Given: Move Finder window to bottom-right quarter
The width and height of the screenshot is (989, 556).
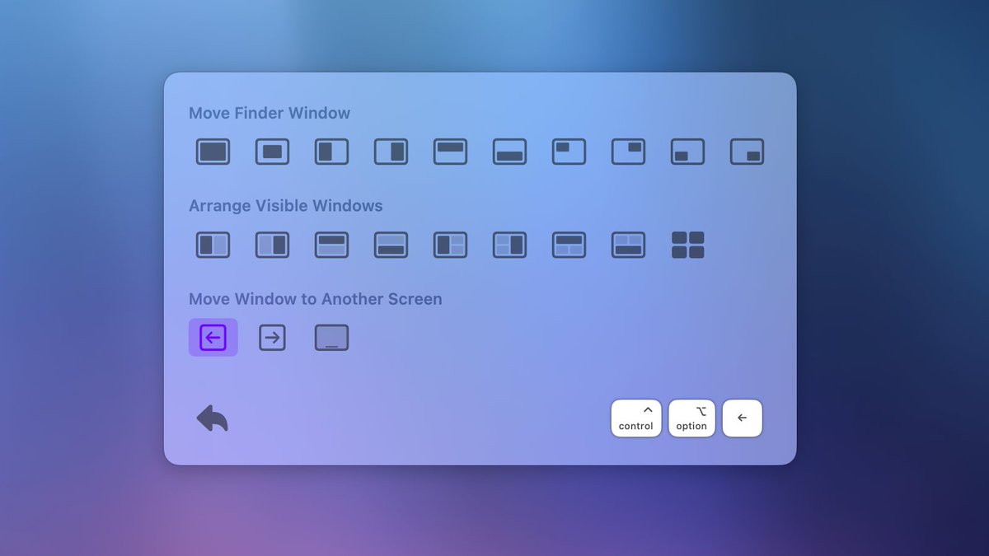Looking at the screenshot, I should [x=747, y=152].
